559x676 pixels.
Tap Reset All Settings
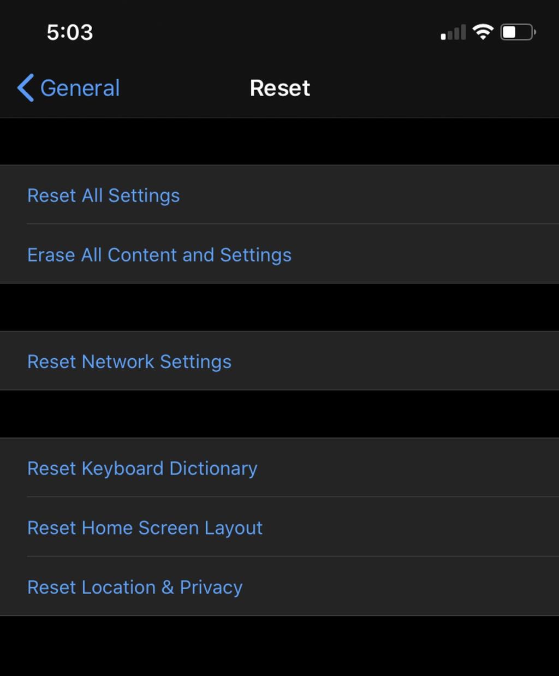pyautogui.click(x=103, y=195)
